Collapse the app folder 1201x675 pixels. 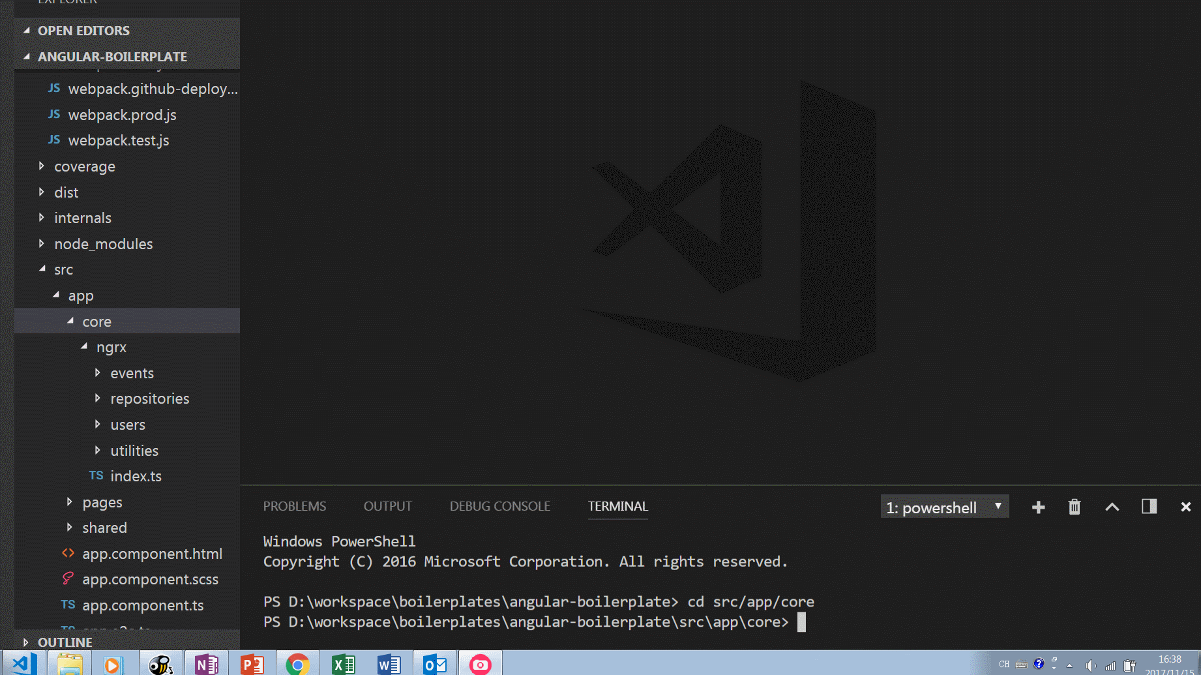point(127,295)
